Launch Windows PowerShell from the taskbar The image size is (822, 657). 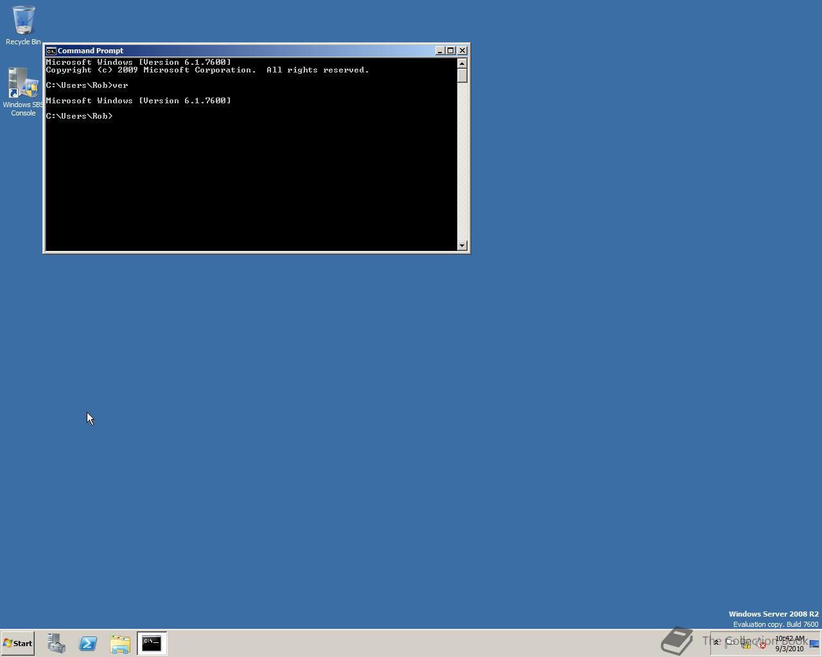(88, 644)
